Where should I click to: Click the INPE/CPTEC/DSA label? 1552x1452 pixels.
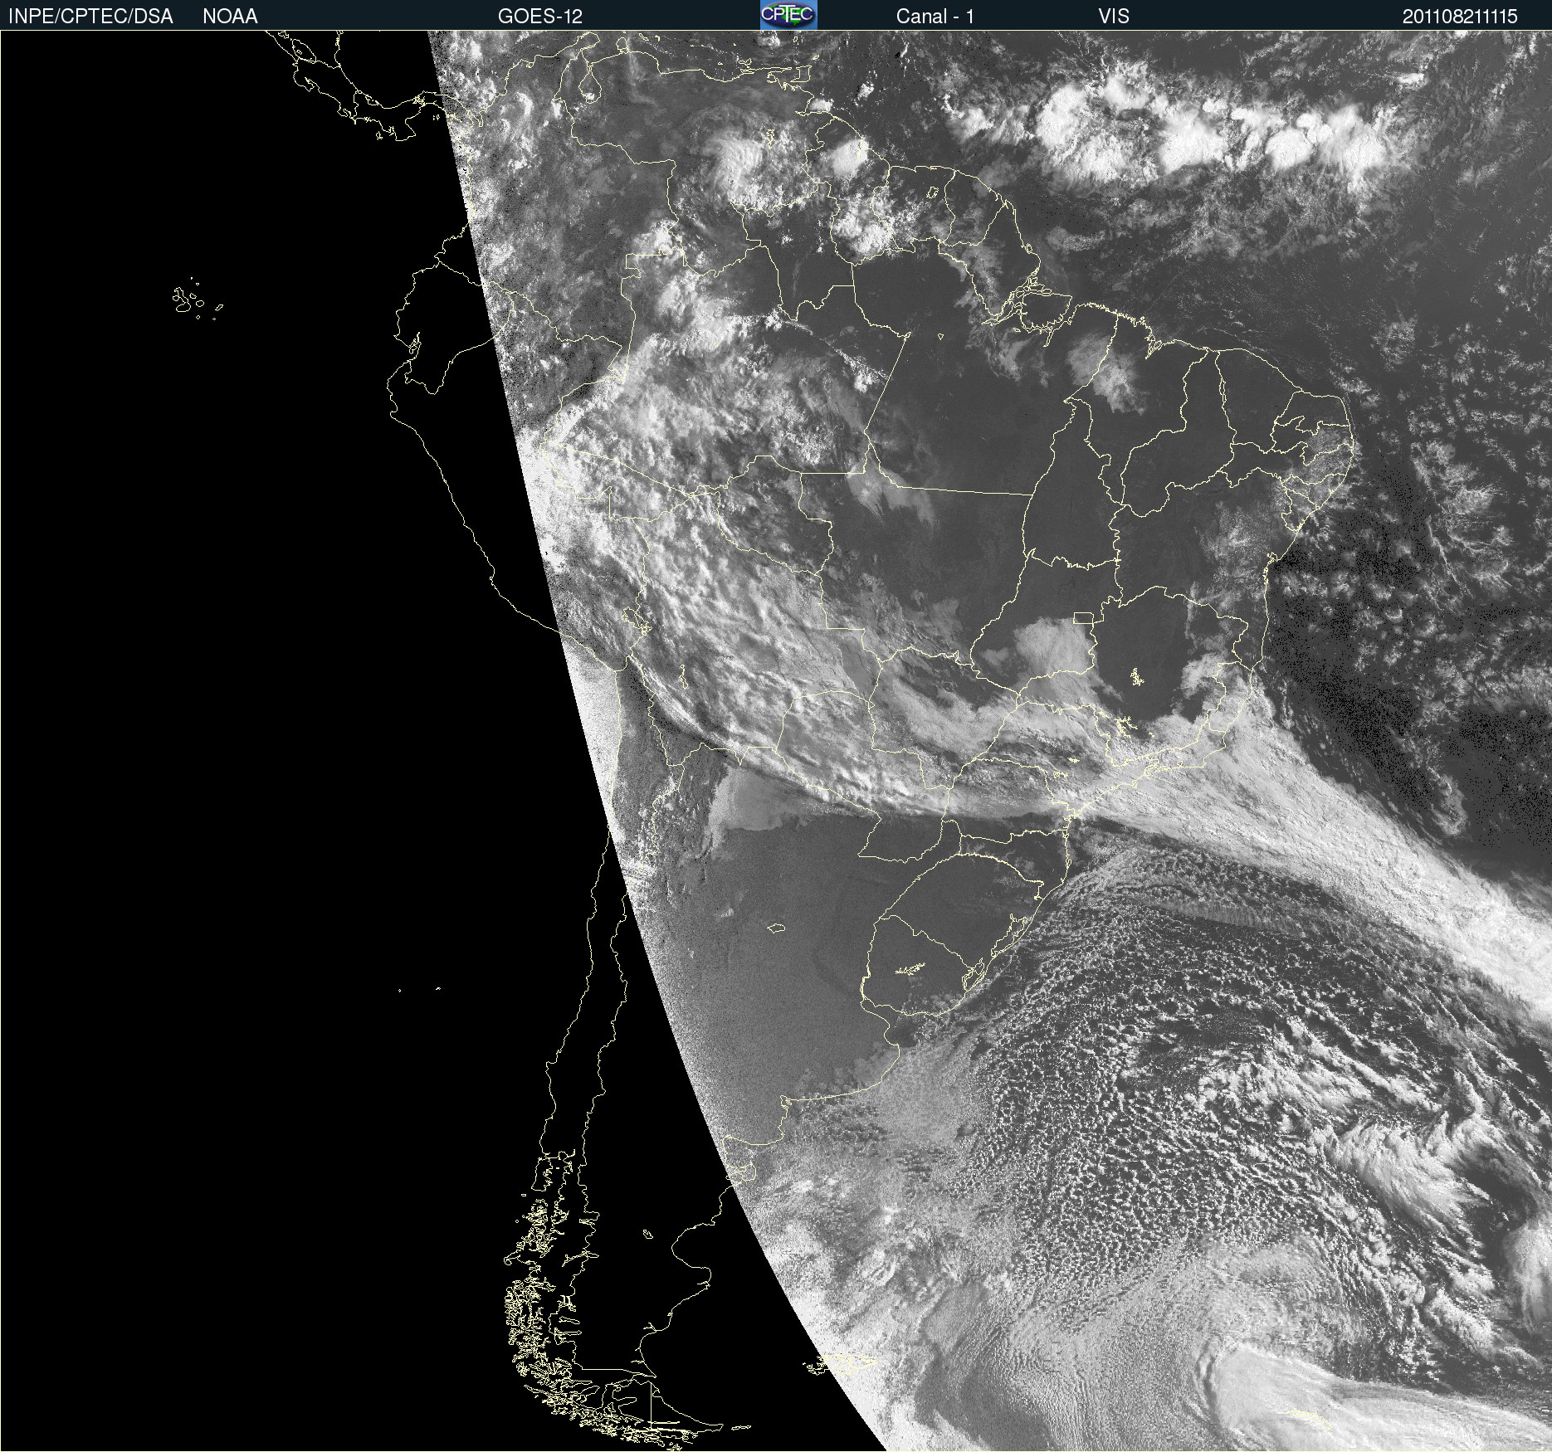point(90,17)
